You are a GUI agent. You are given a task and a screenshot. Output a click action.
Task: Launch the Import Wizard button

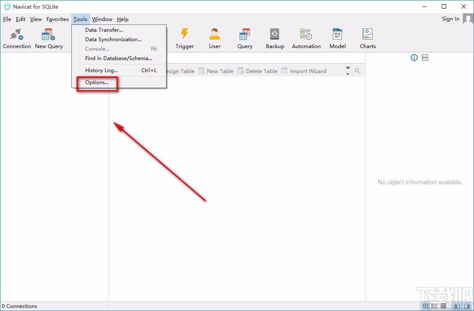pyautogui.click(x=304, y=71)
